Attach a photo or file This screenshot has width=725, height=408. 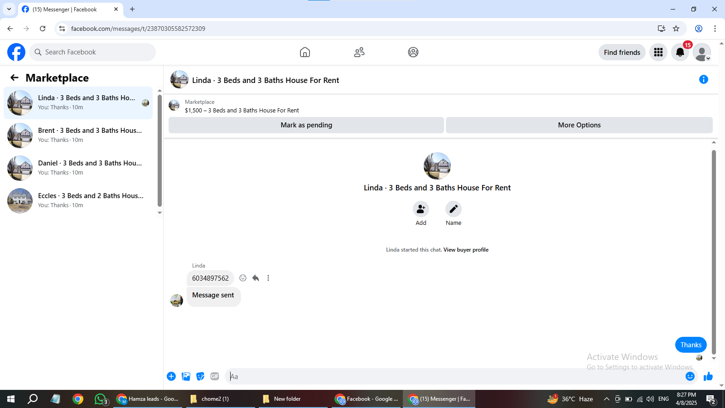coord(186,376)
